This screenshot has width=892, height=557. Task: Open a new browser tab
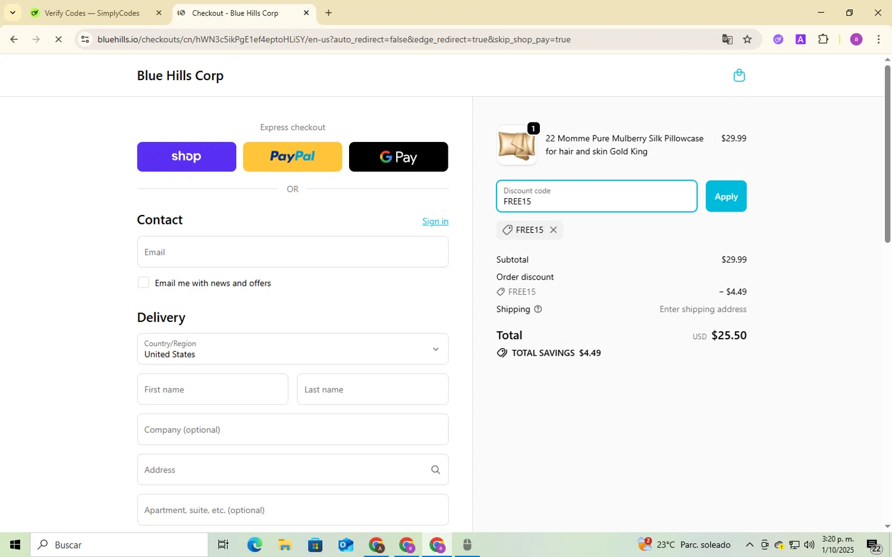(x=328, y=12)
